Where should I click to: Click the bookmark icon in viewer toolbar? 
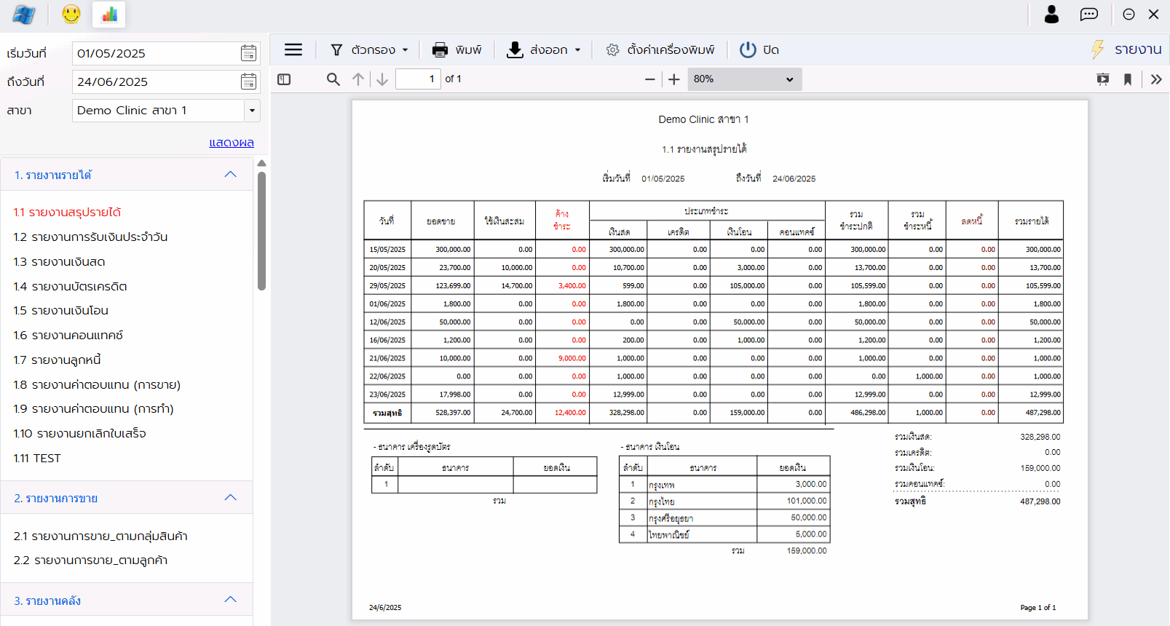click(x=1128, y=79)
